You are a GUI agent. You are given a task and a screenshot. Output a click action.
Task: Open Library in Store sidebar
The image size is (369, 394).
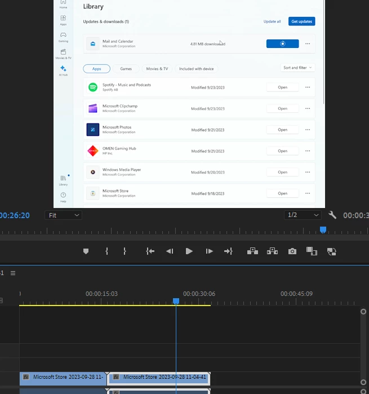point(63,180)
